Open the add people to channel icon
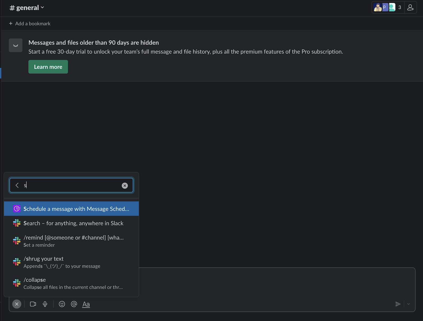The height and width of the screenshot is (321, 423). tap(410, 7)
